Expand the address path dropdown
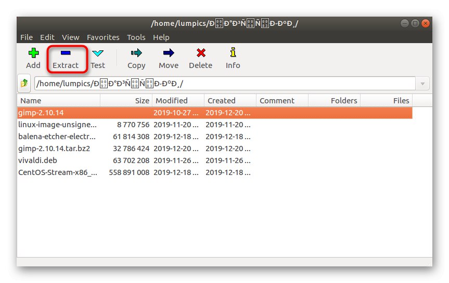The height and width of the screenshot is (283, 449). click(x=422, y=84)
